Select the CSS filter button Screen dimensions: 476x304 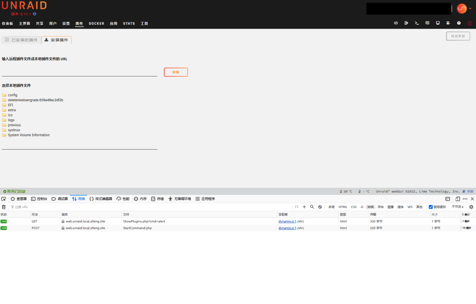354,207
